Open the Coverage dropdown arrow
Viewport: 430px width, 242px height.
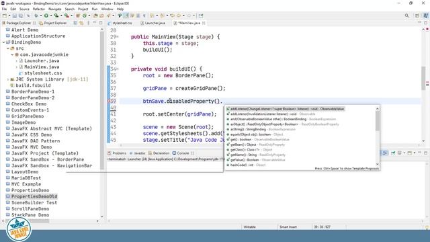[x=61, y=15]
